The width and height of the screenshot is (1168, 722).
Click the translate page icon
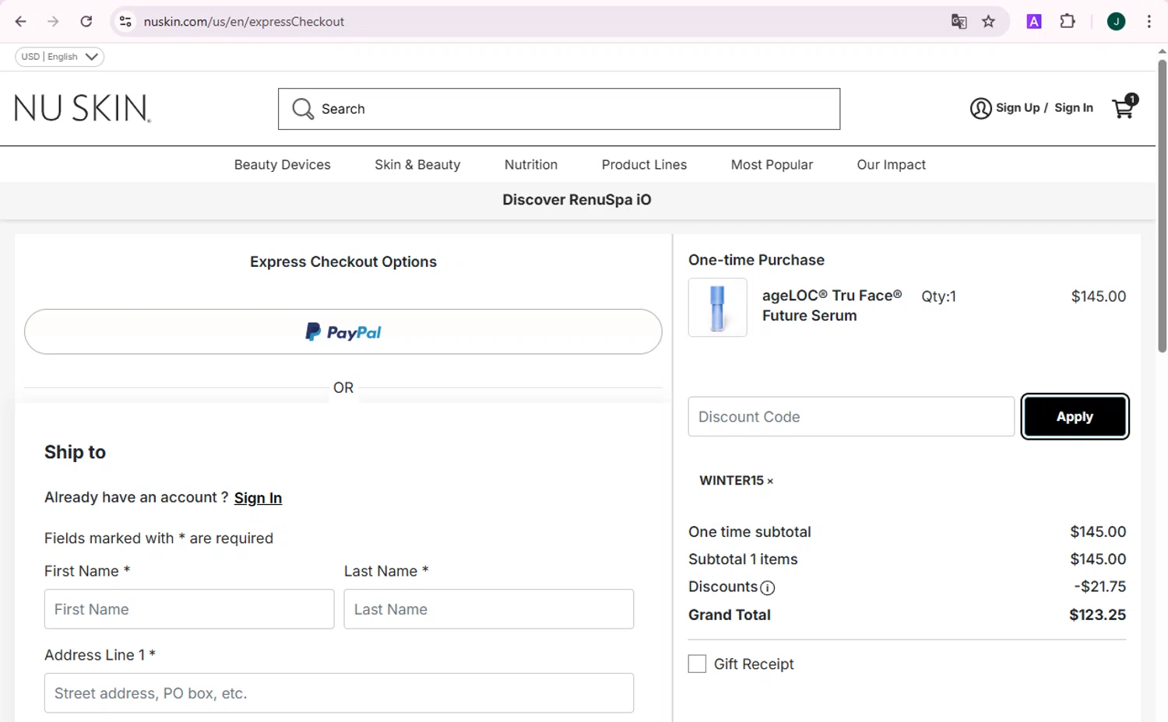point(959,22)
